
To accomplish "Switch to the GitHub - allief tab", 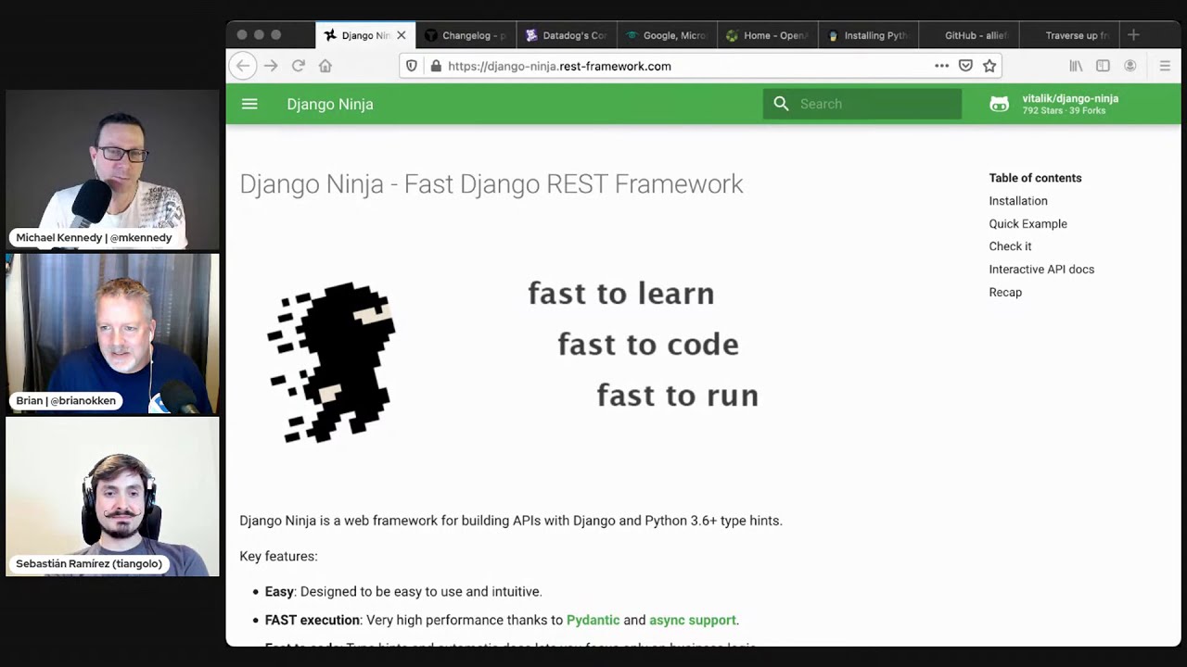I will click(968, 35).
